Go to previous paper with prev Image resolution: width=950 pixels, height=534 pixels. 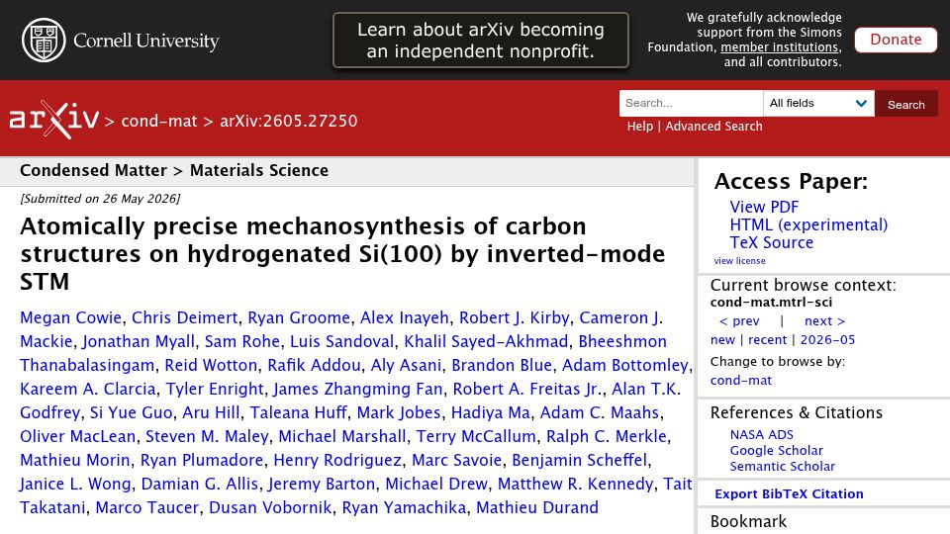point(739,320)
